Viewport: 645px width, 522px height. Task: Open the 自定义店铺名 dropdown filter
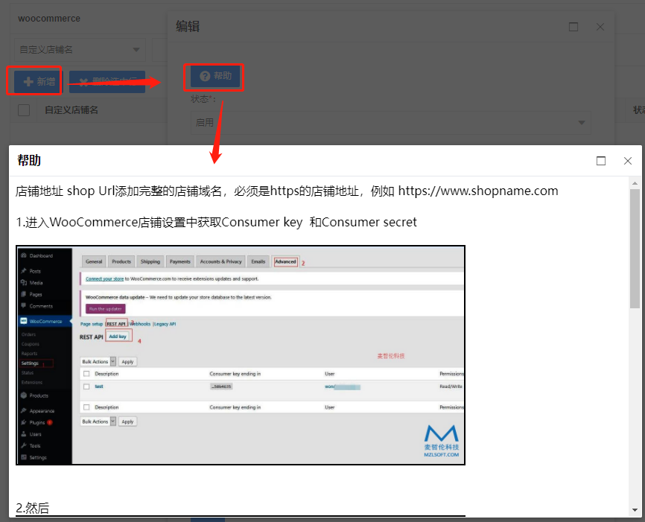tap(80, 50)
